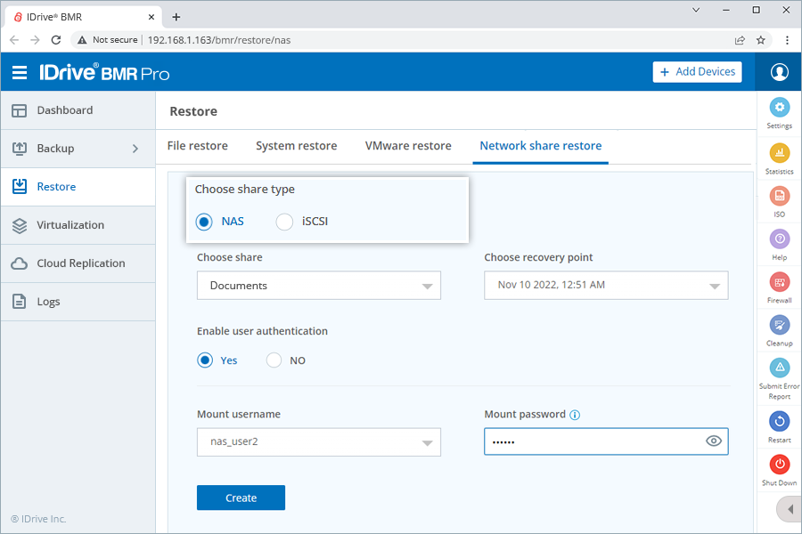
Task: Open the Firewall icon
Action: click(779, 282)
